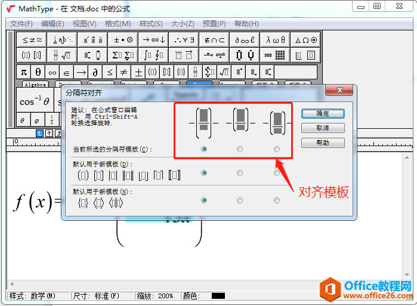Click the black color swatch in status bar

(x=218, y=296)
